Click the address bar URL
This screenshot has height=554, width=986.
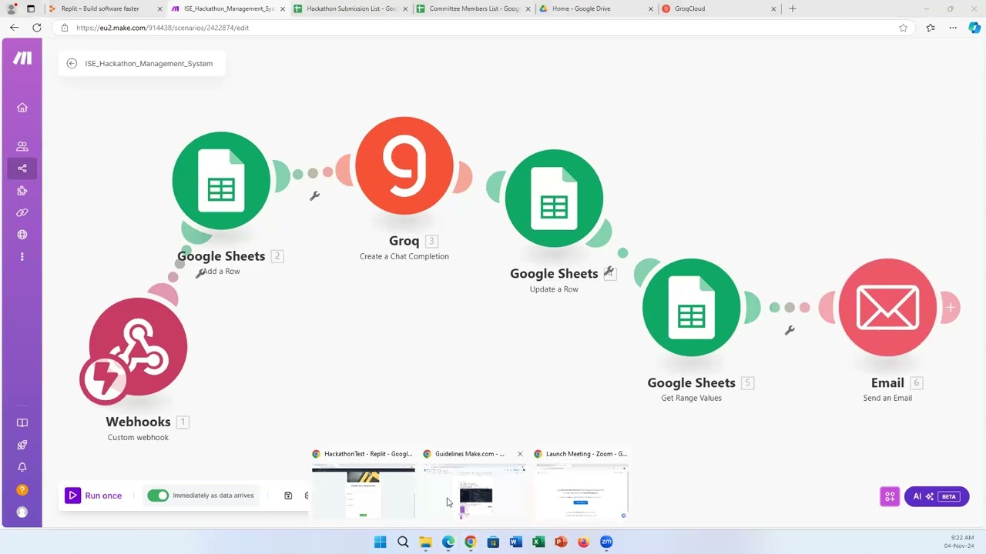click(163, 28)
